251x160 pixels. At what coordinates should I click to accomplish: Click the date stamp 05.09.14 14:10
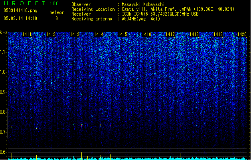20,18
